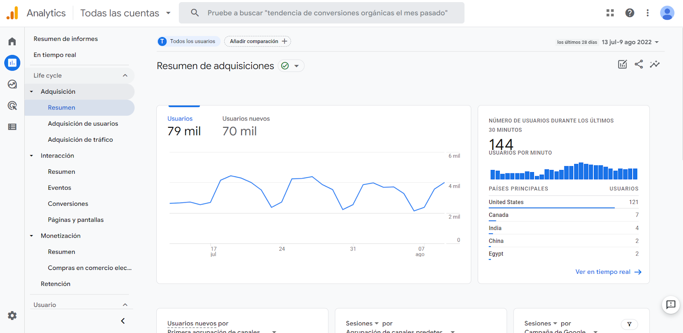
Task: Click the users-per-minute bar chart
Action: tap(564, 171)
